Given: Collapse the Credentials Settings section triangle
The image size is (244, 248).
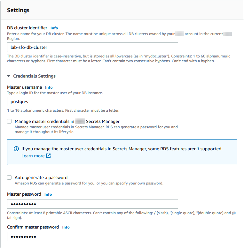Looking at the screenshot, I should [x=9, y=76].
